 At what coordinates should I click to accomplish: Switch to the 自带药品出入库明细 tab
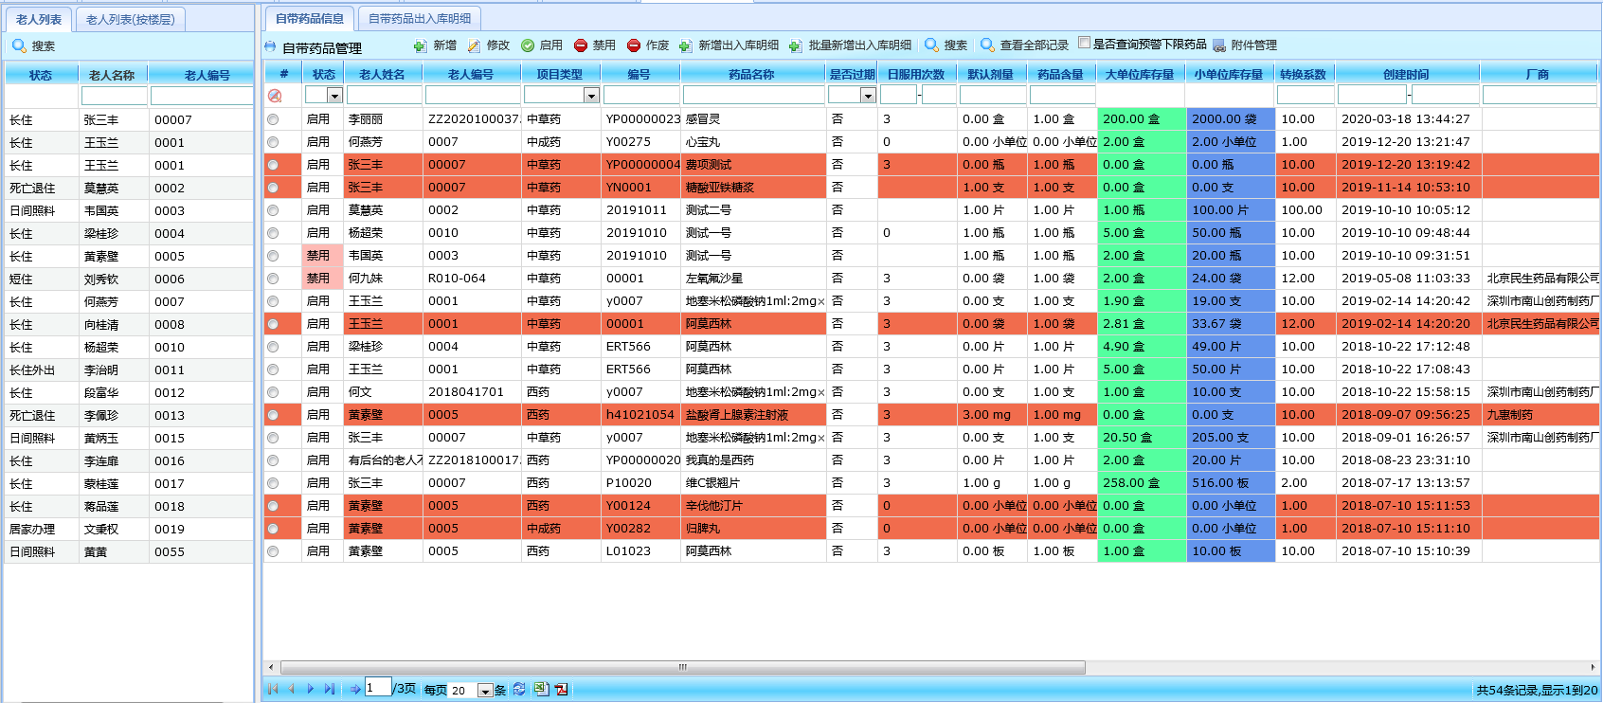tap(420, 19)
